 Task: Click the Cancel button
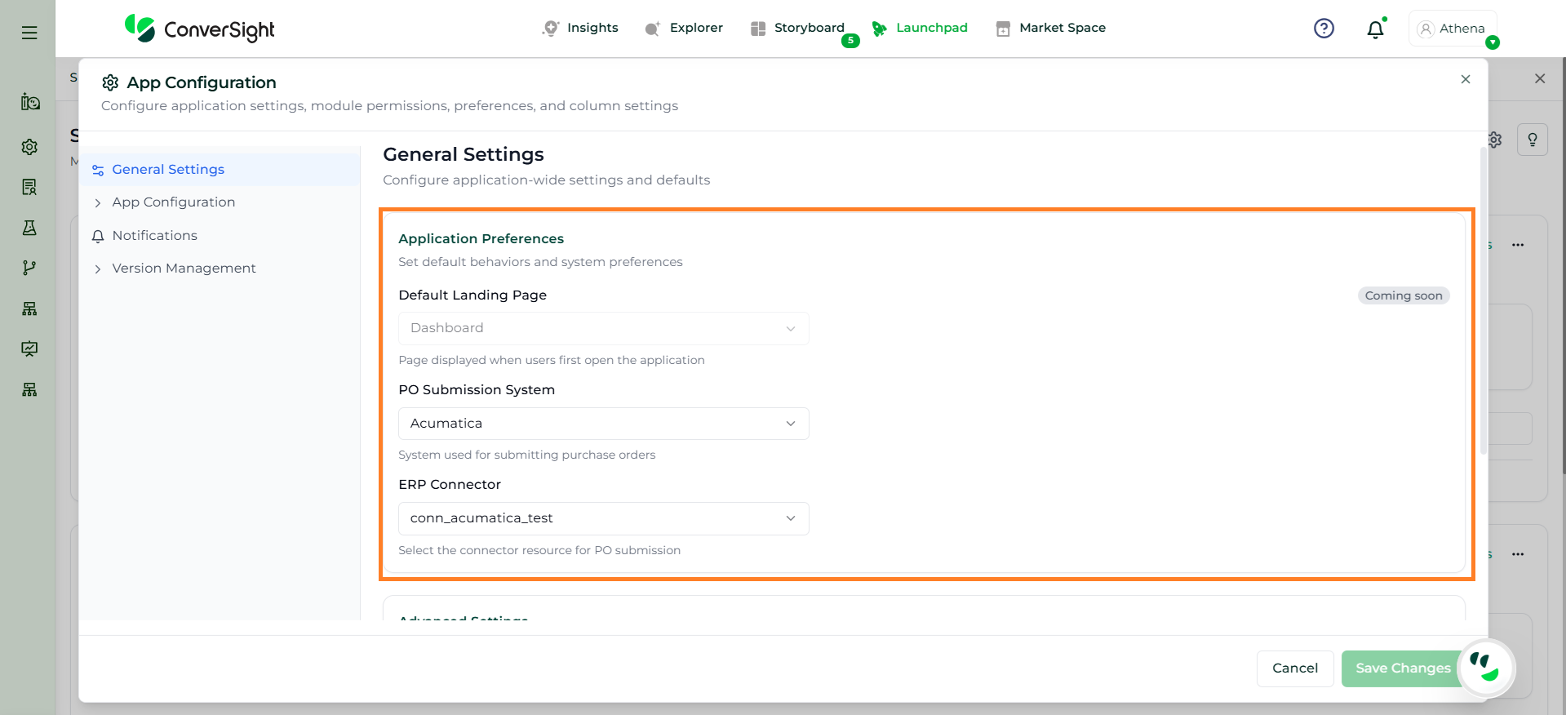tap(1294, 668)
